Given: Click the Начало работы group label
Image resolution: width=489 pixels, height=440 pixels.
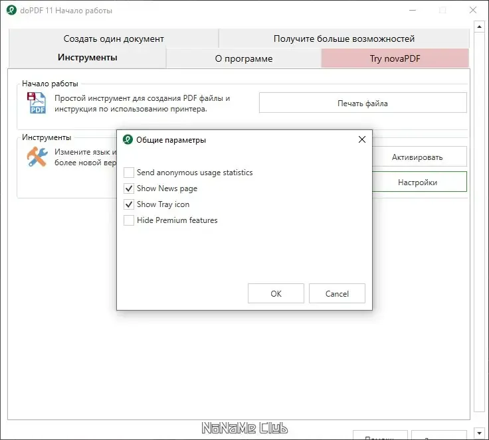Looking at the screenshot, I should (50, 84).
